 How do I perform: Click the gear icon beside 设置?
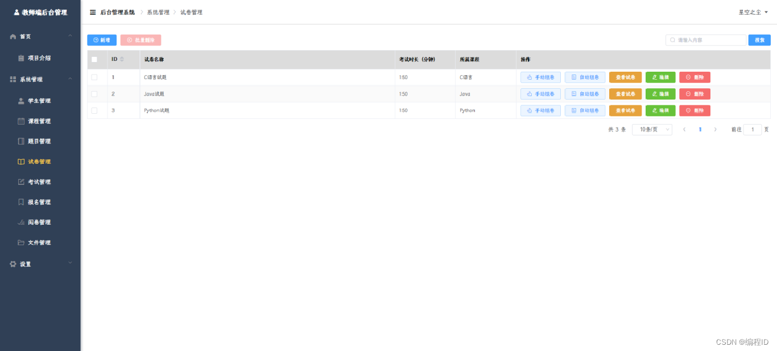click(x=13, y=264)
